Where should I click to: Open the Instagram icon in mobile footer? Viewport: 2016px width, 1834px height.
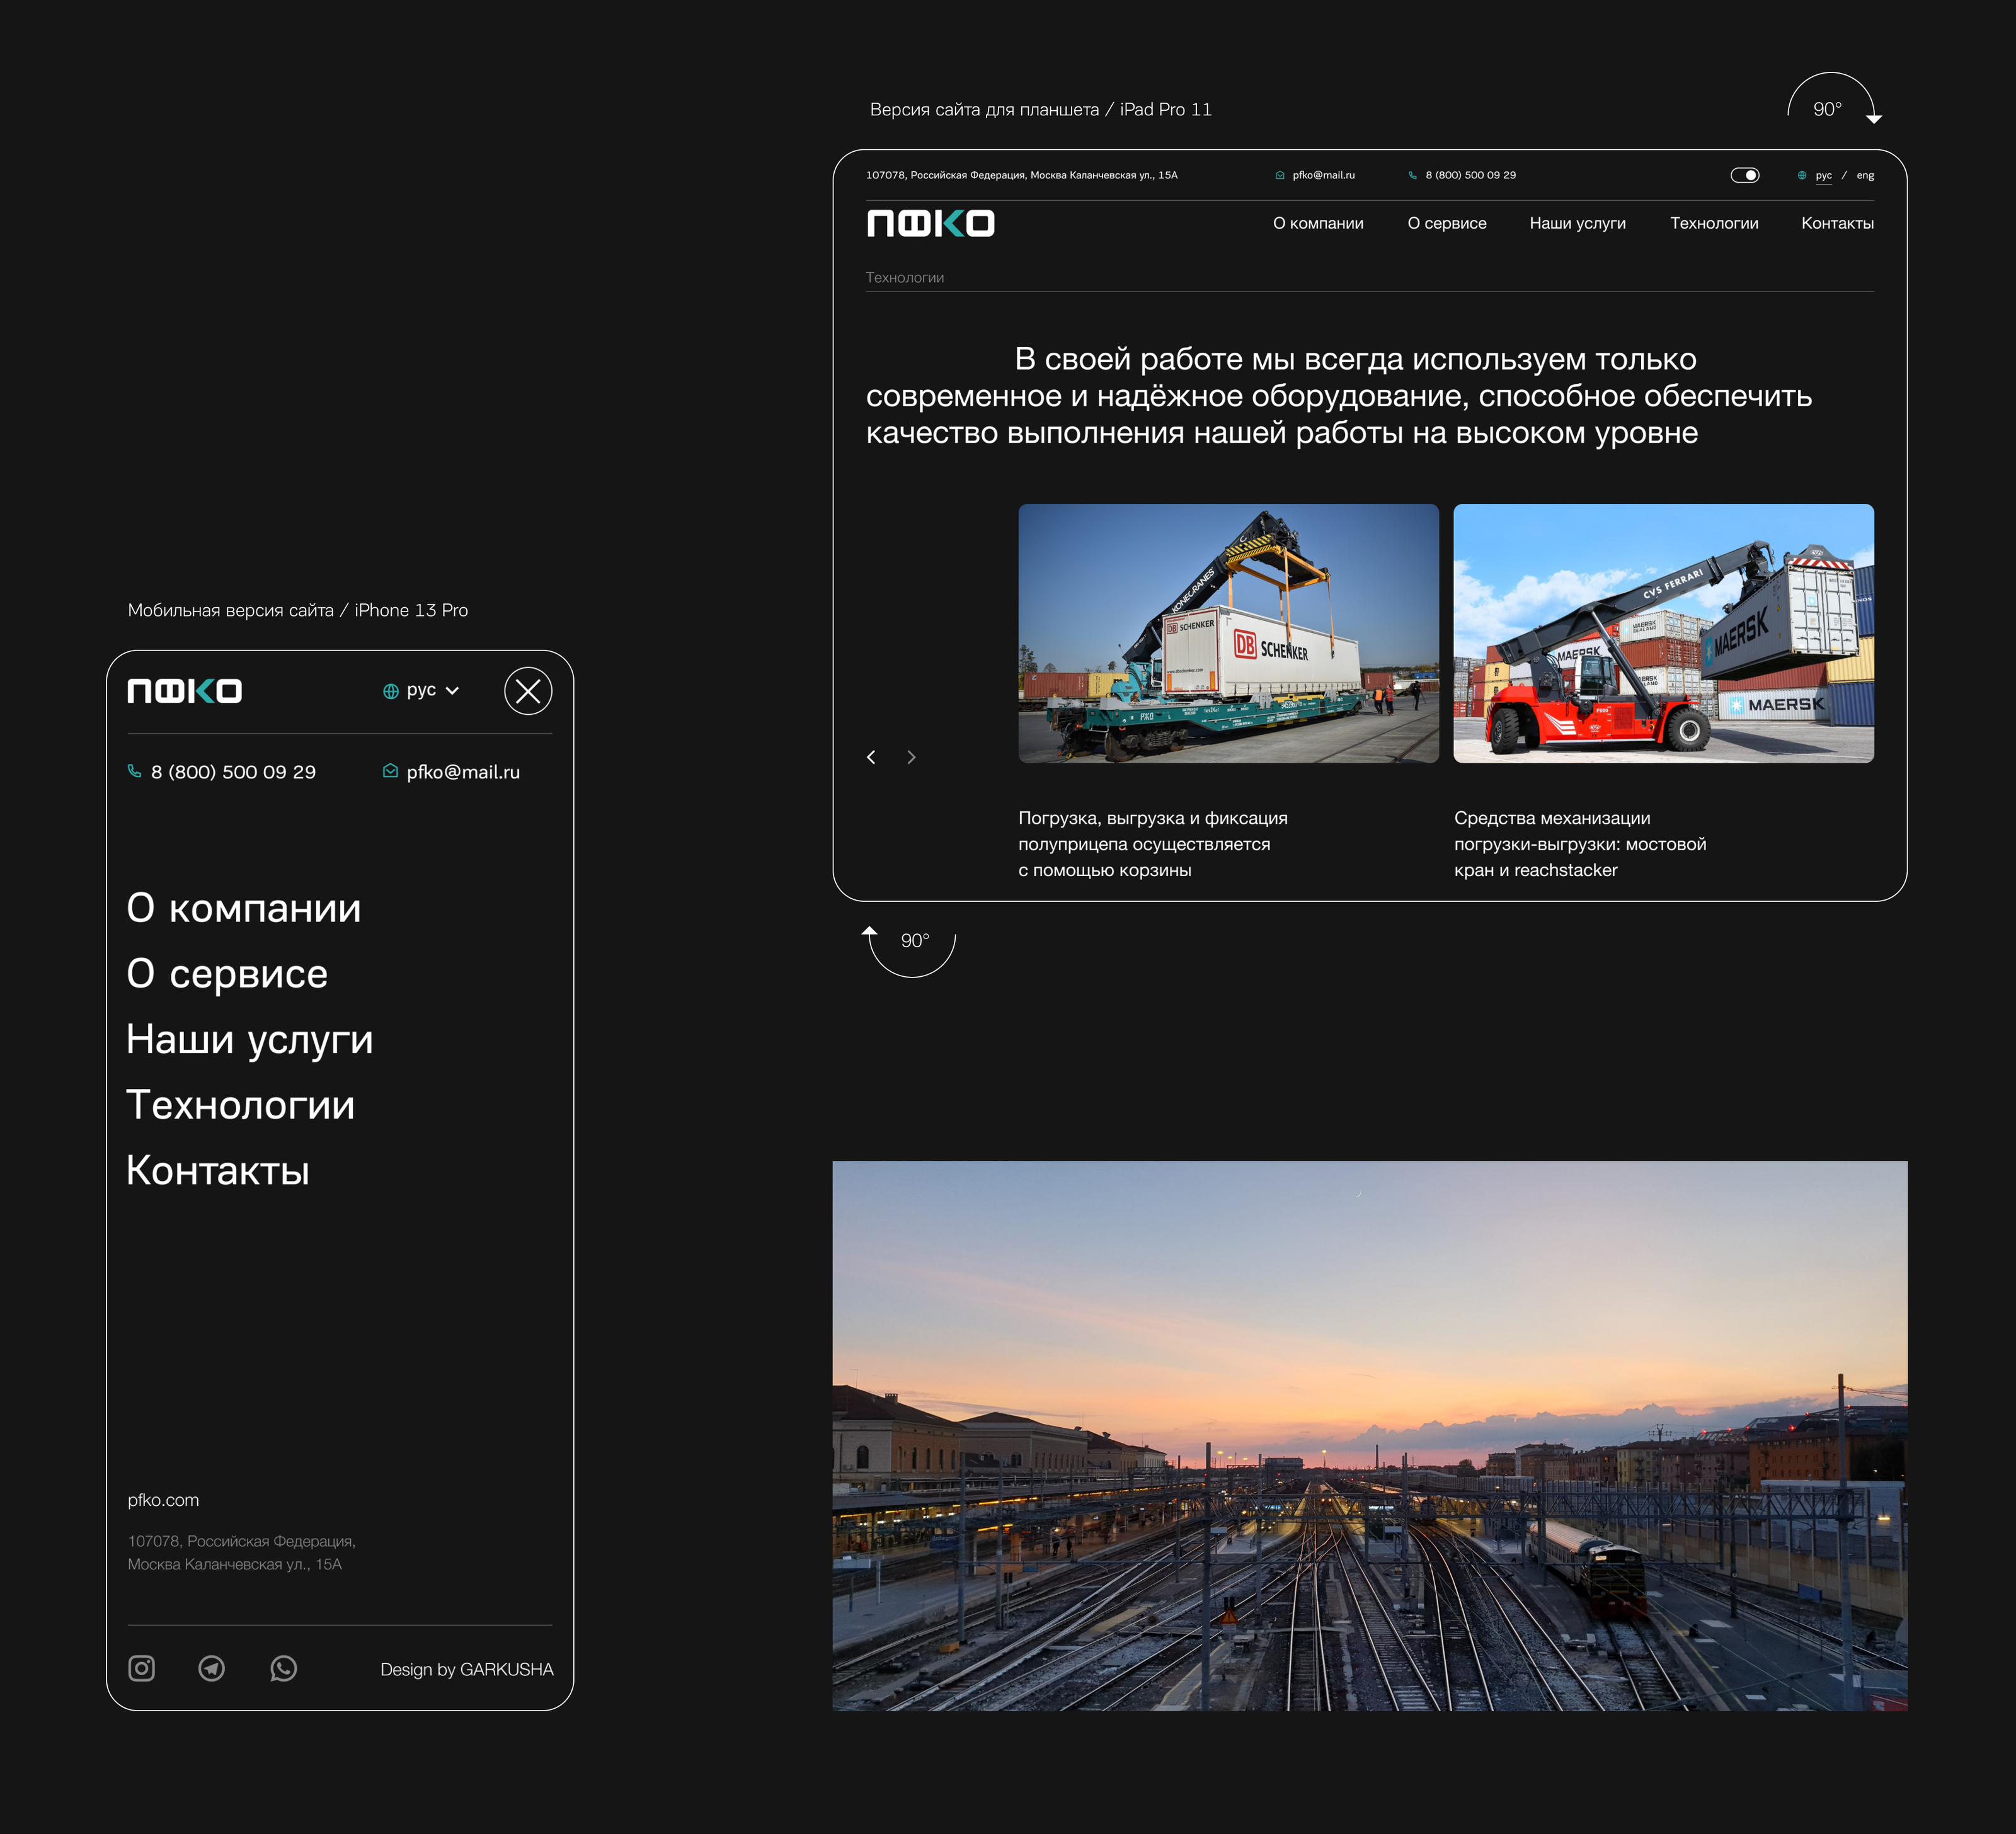[141, 1668]
